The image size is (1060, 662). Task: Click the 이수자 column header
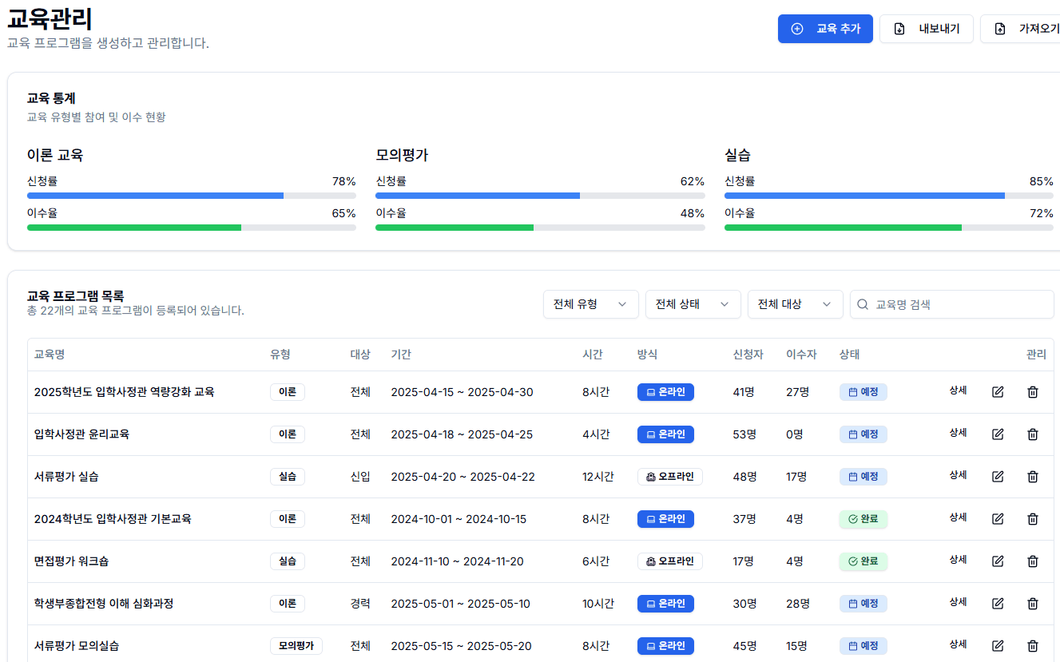[x=801, y=355]
